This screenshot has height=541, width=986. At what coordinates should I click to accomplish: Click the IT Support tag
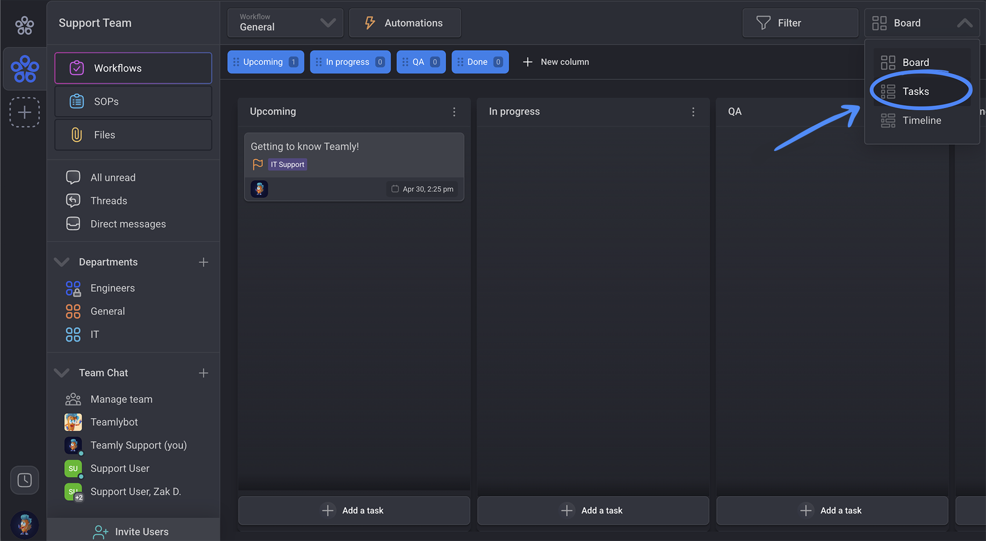[x=287, y=164]
